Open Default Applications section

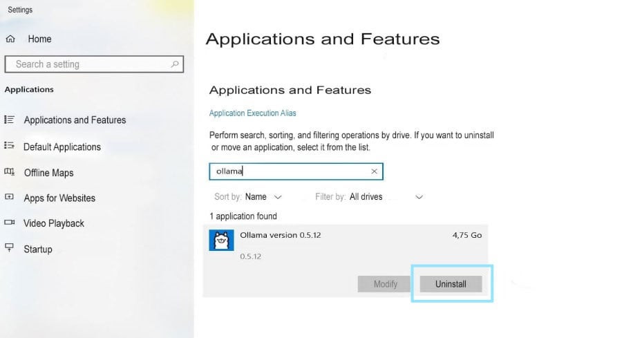[x=62, y=147]
